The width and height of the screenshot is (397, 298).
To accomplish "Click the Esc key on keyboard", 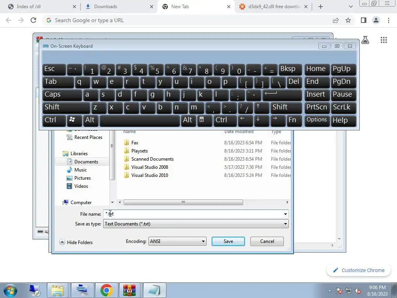I will [54, 69].
